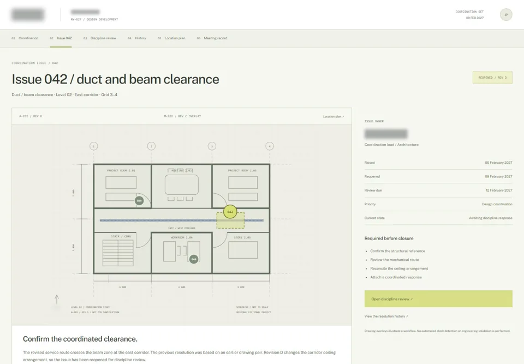The image size is (524, 364).
Task: Click Required before closure heading
Action: (x=389, y=238)
